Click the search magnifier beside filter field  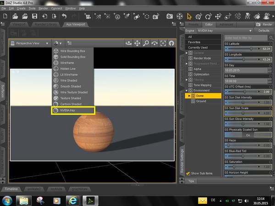(x=271, y=38)
